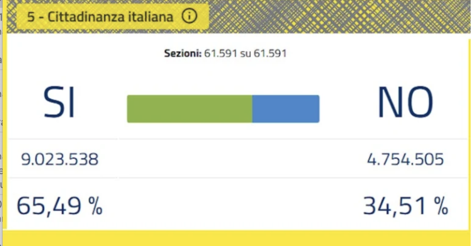Click the info icon beside Cittadinanza italiana
The height and width of the screenshot is (246, 472).
189,17
